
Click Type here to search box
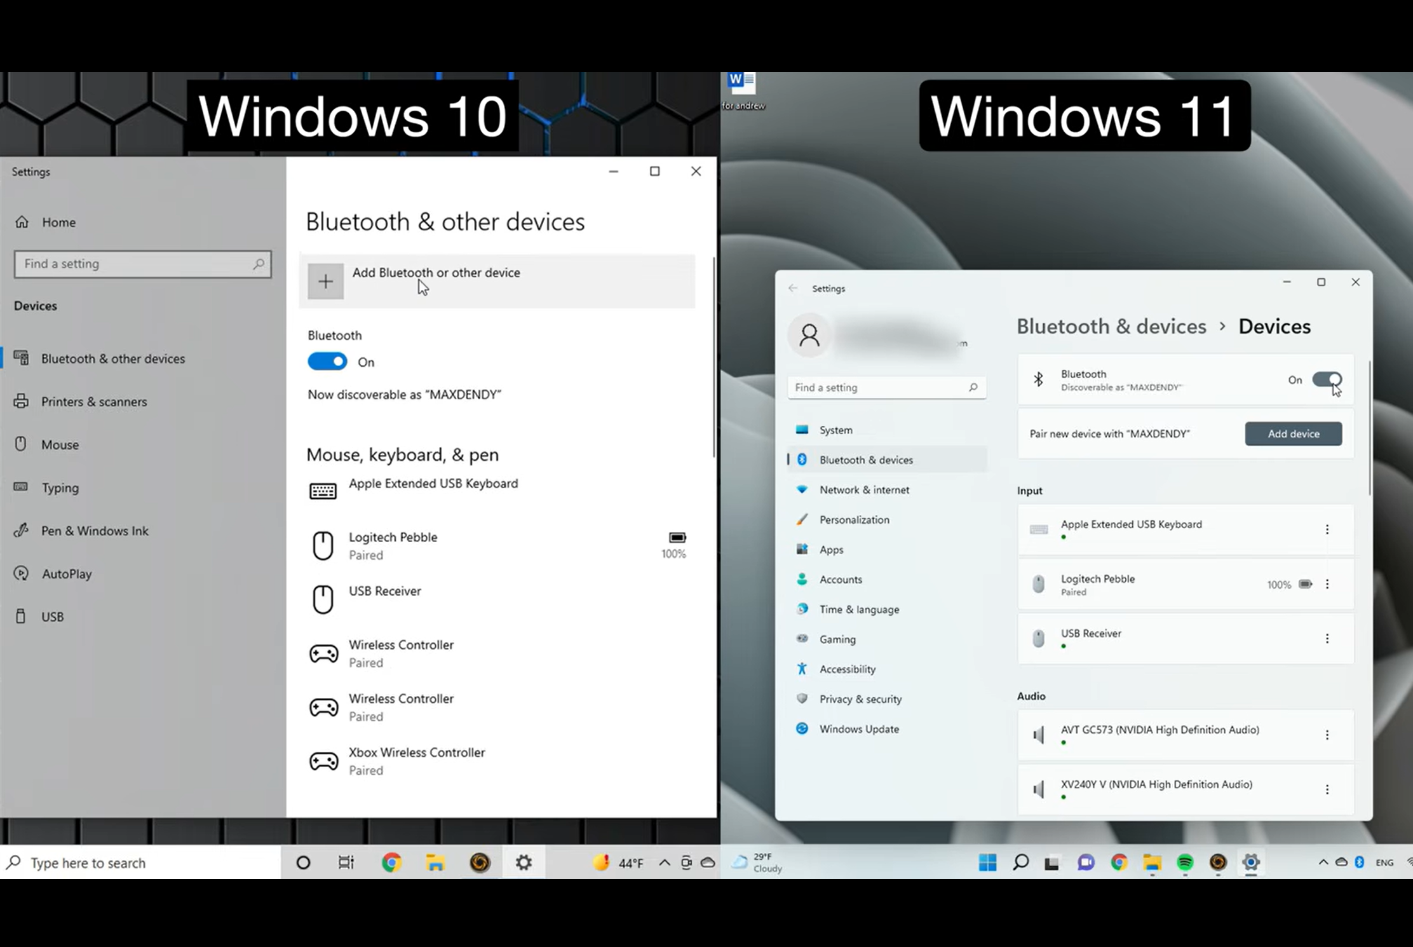pyautogui.click(x=140, y=862)
